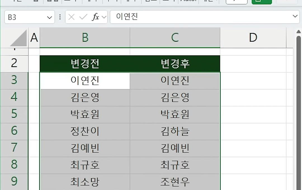
Task: Click the Select All corner triangle
Action: pos(18,38)
